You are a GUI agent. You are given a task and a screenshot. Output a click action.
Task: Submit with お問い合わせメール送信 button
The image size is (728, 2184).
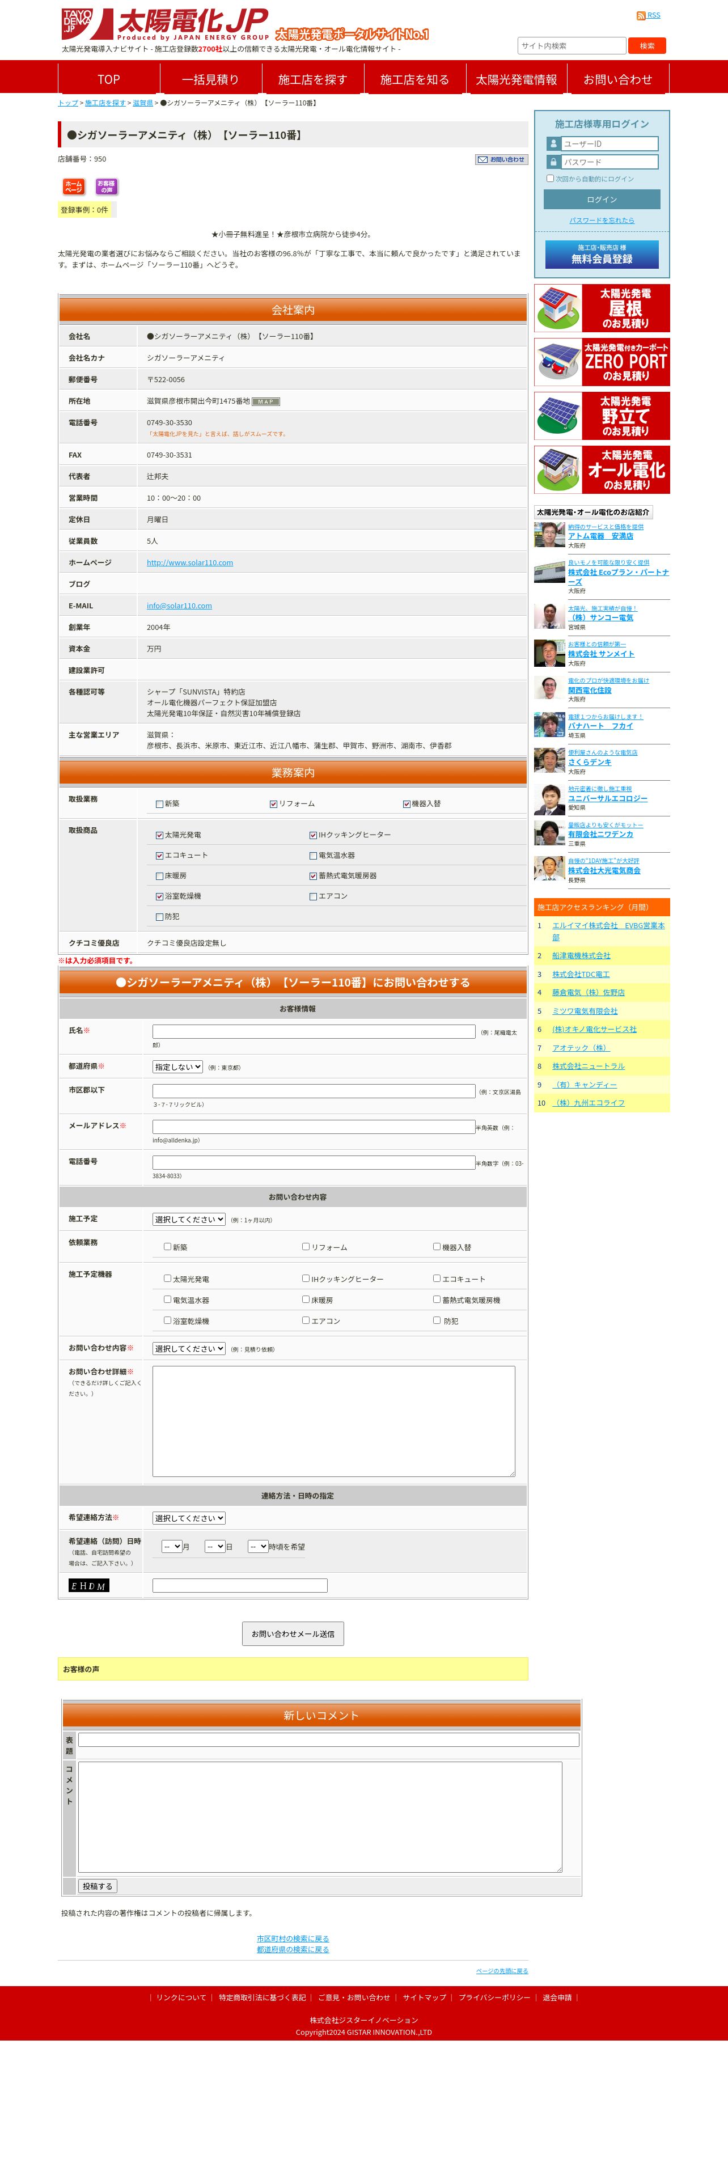tap(293, 1634)
